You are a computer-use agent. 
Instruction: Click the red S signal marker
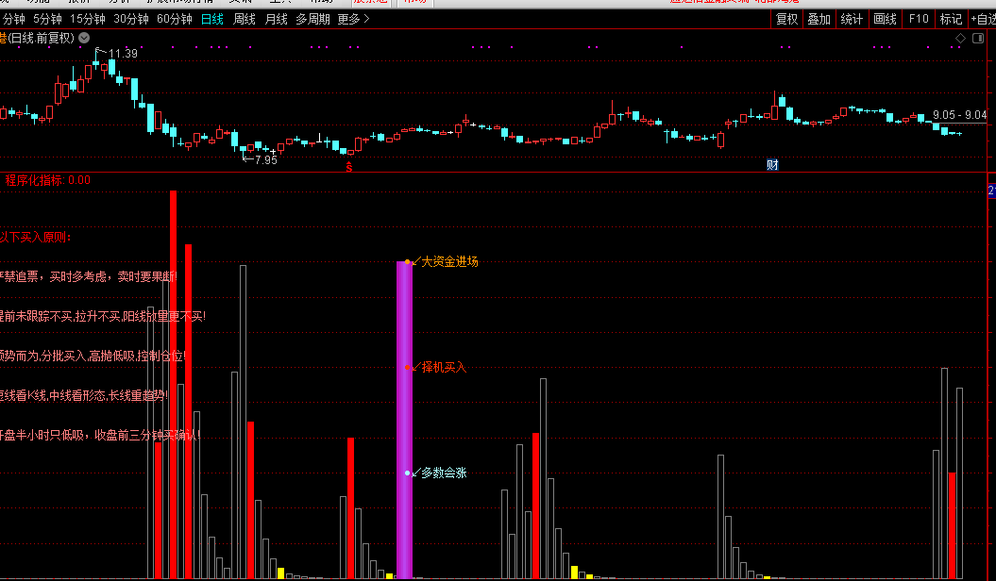pyautogui.click(x=348, y=167)
